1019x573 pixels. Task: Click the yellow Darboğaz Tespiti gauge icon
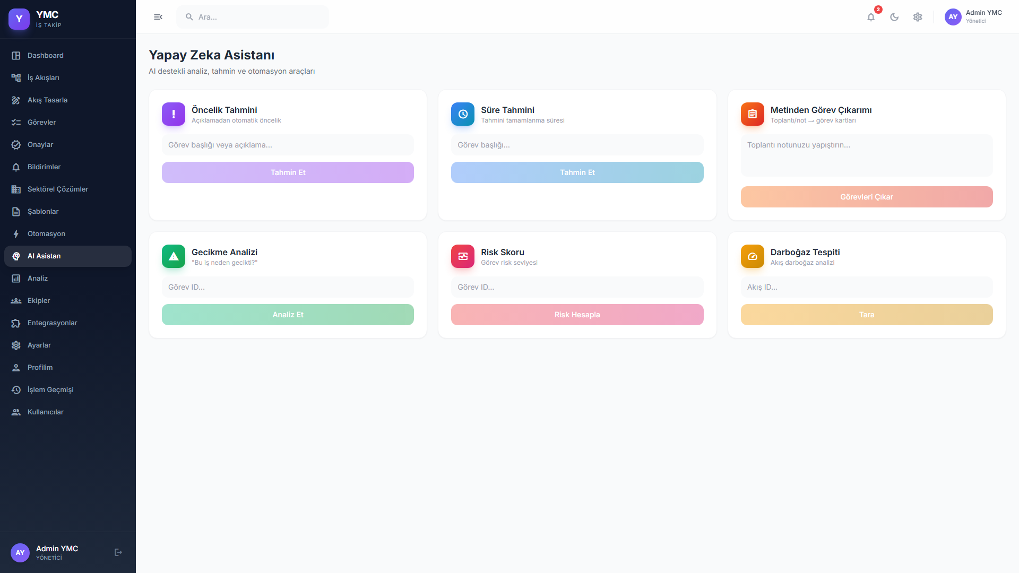pyautogui.click(x=753, y=256)
